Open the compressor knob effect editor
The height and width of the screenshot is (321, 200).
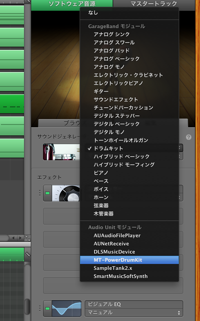[66, 193]
